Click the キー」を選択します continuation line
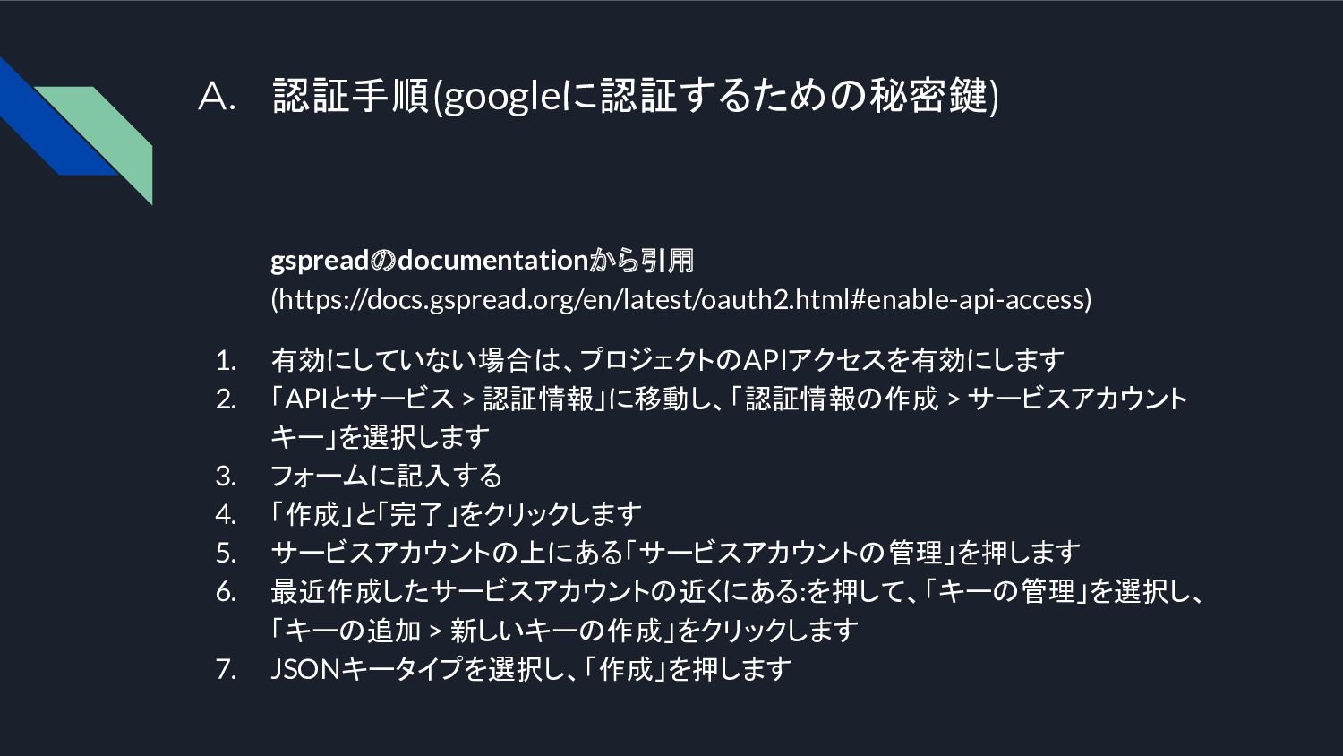This screenshot has width=1343, height=756. (x=381, y=437)
